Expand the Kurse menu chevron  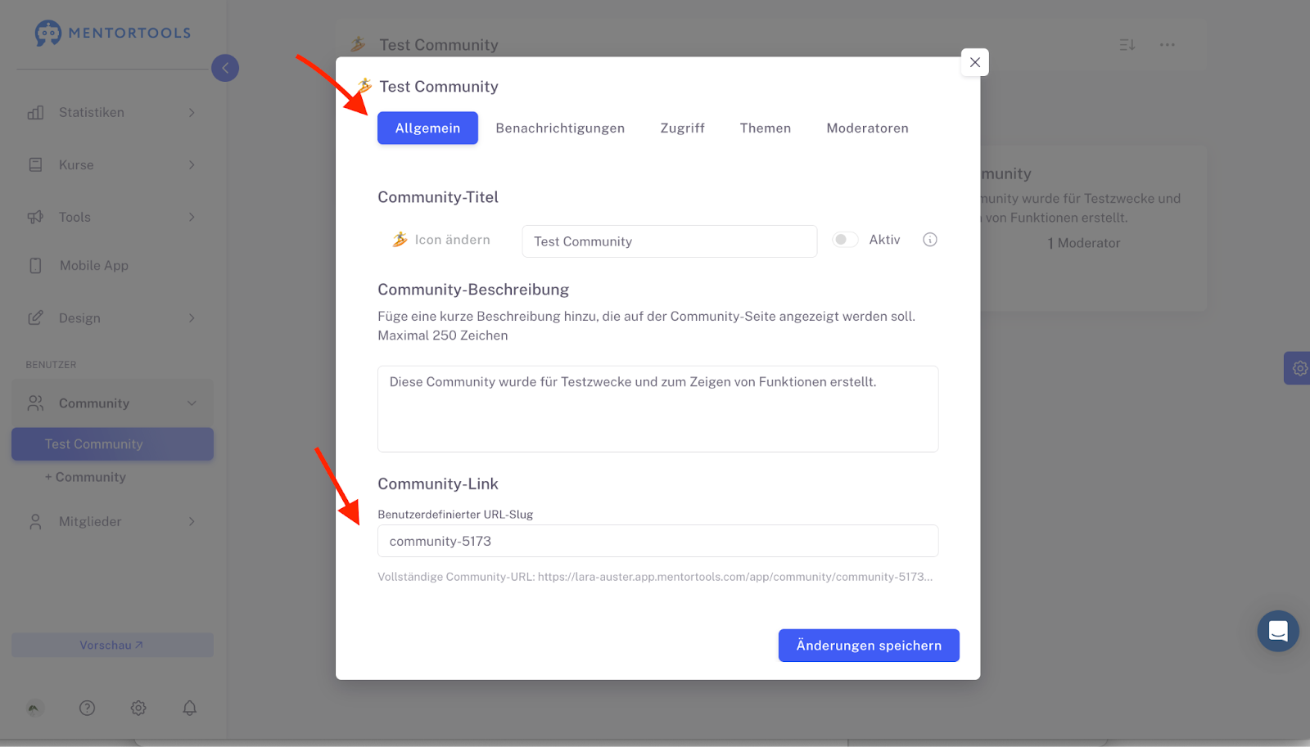click(192, 165)
